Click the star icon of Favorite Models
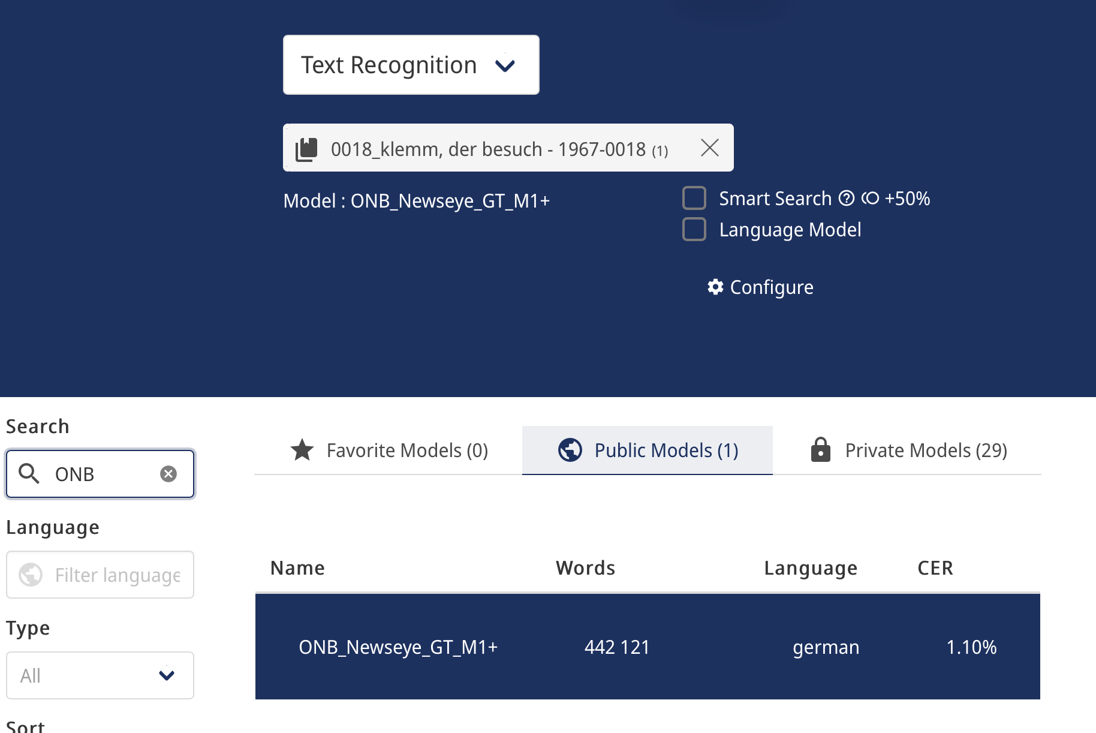The height and width of the screenshot is (733, 1096). 302,450
